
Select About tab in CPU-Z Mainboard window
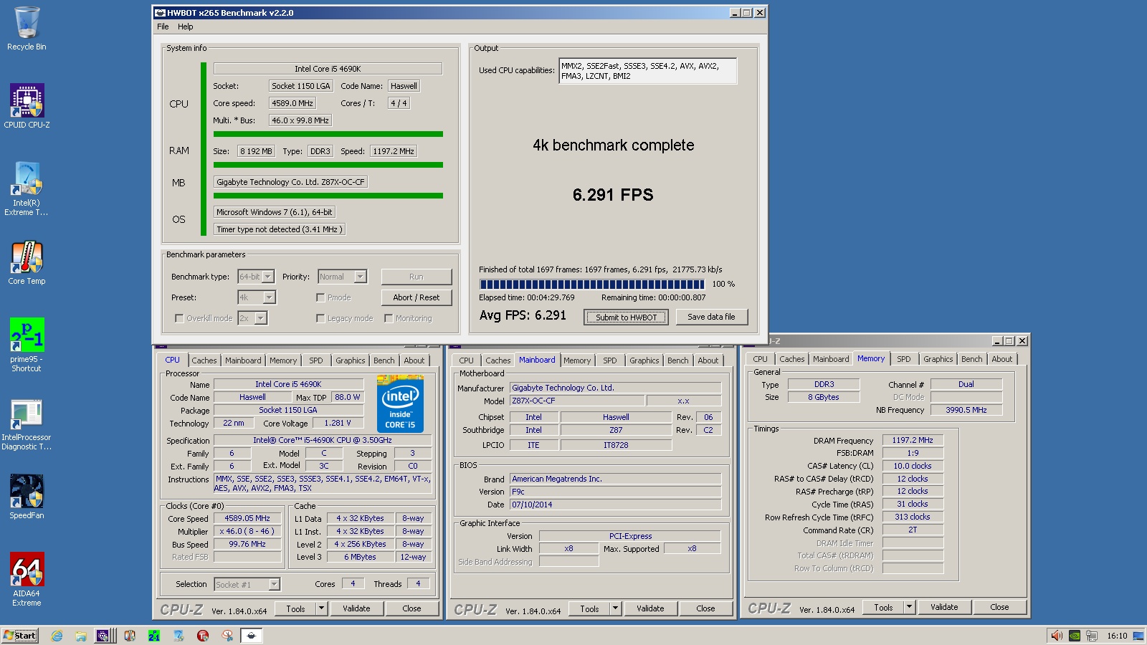(708, 360)
